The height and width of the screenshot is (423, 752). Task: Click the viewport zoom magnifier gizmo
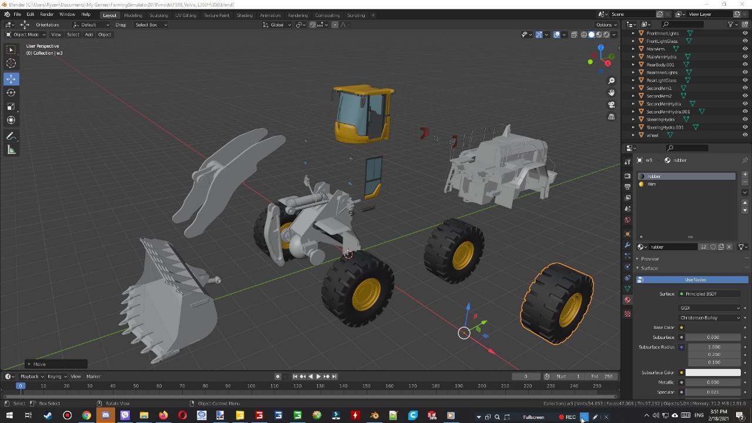(x=612, y=80)
